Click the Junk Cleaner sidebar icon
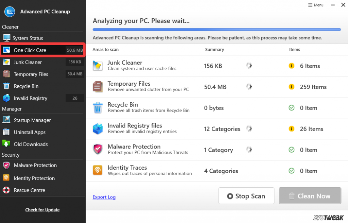The height and width of the screenshot is (223, 348). pyautogui.click(x=6, y=62)
